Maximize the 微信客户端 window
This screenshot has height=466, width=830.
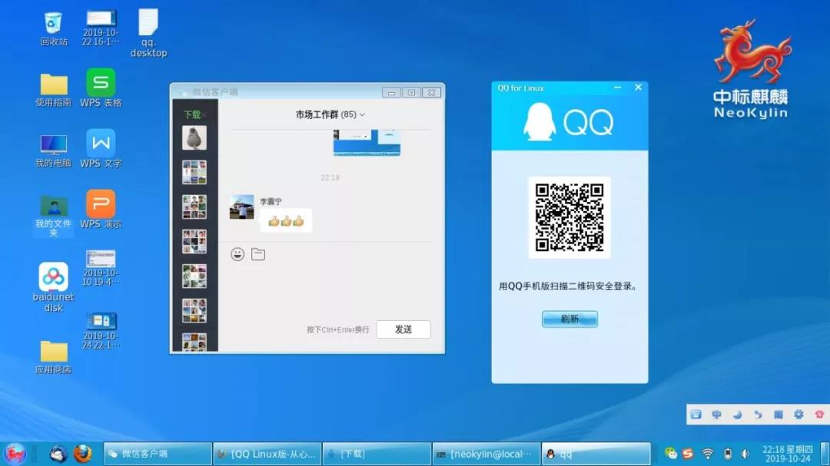pyautogui.click(x=411, y=93)
